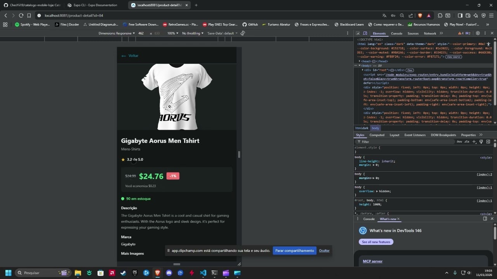
Task: Open the DOM Breakpoints tab
Action: (443, 135)
